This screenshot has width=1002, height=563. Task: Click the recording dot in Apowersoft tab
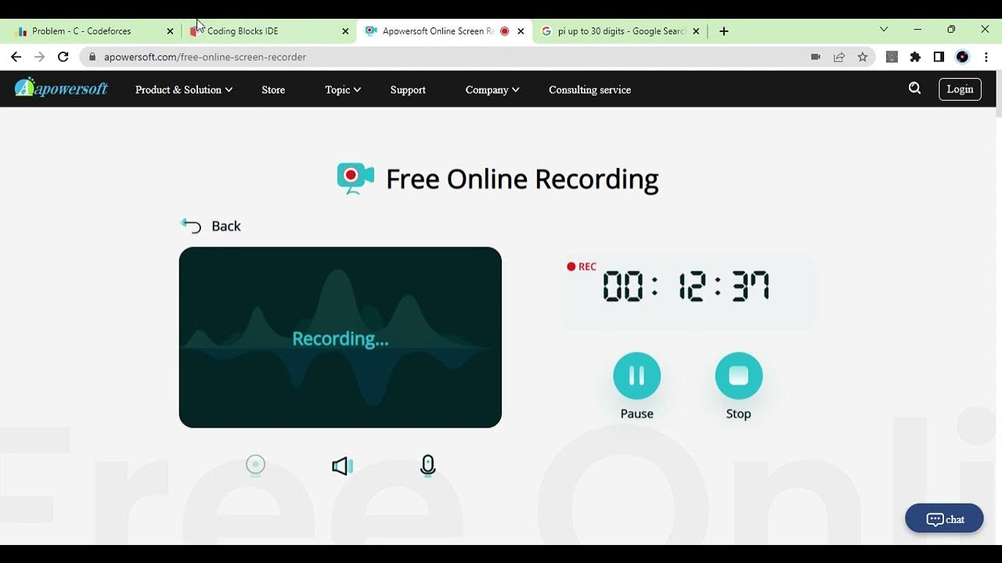pos(505,31)
